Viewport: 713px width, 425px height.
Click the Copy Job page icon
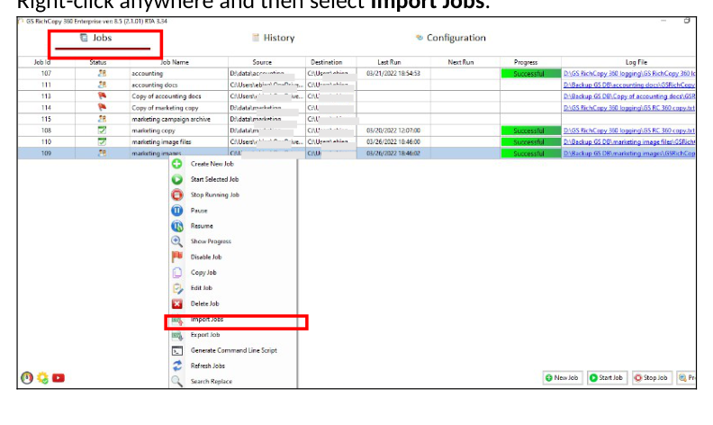pyautogui.click(x=176, y=273)
